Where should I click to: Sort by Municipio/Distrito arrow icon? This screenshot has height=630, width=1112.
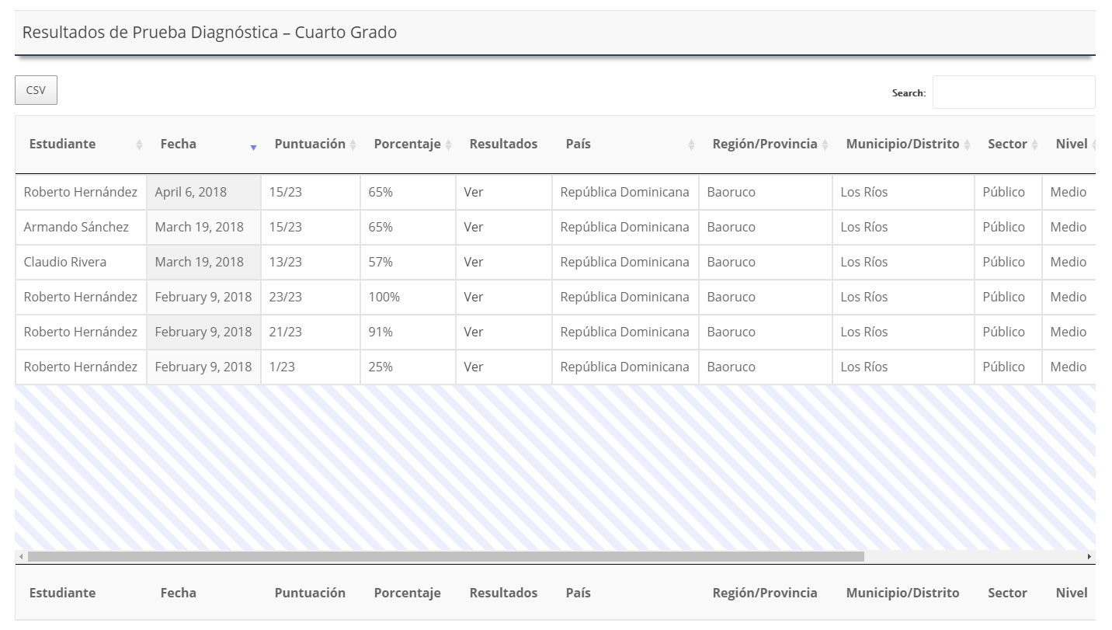pyautogui.click(x=968, y=145)
